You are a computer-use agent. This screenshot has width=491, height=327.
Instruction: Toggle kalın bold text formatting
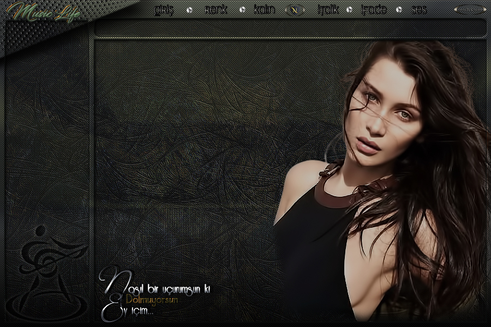click(264, 10)
